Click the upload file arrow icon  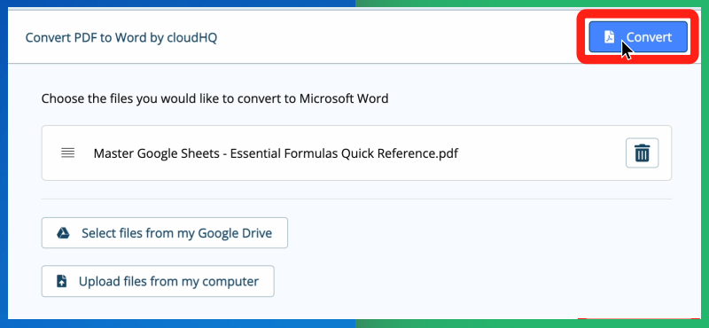[x=62, y=281]
